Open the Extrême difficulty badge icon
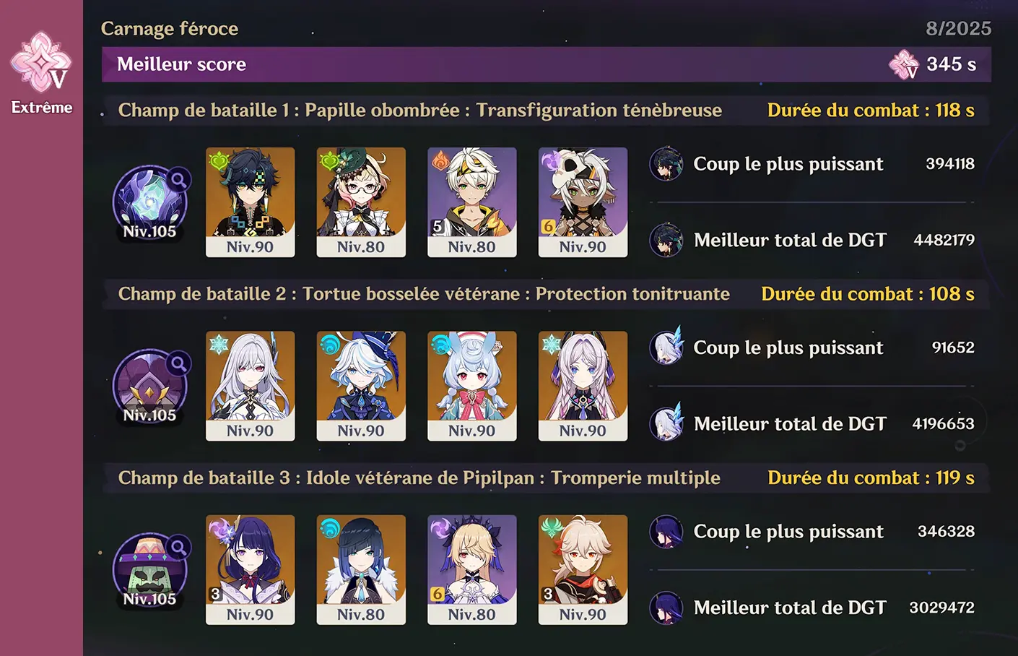This screenshot has width=1018, height=656. pyautogui.click(x=41, y=62)
